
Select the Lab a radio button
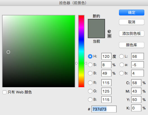pos(122,65)
